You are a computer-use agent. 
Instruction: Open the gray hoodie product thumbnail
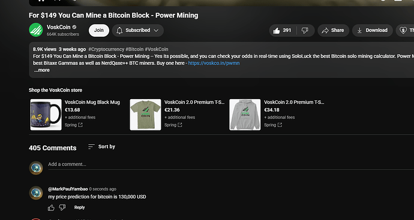245,114
